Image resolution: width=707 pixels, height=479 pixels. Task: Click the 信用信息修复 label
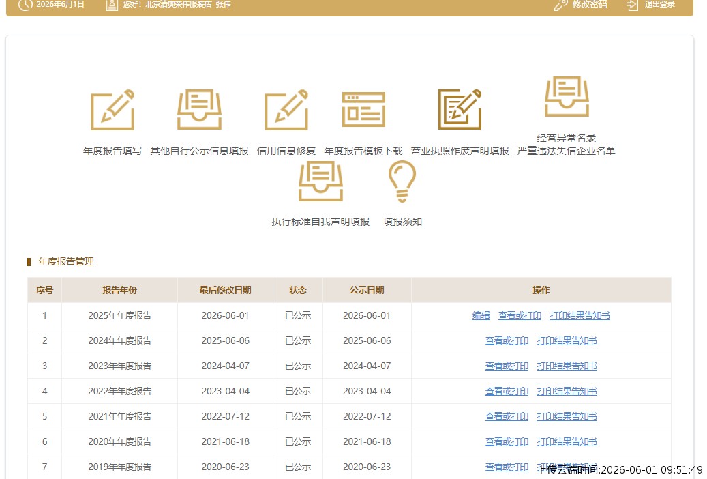click(x=286, y=151)
